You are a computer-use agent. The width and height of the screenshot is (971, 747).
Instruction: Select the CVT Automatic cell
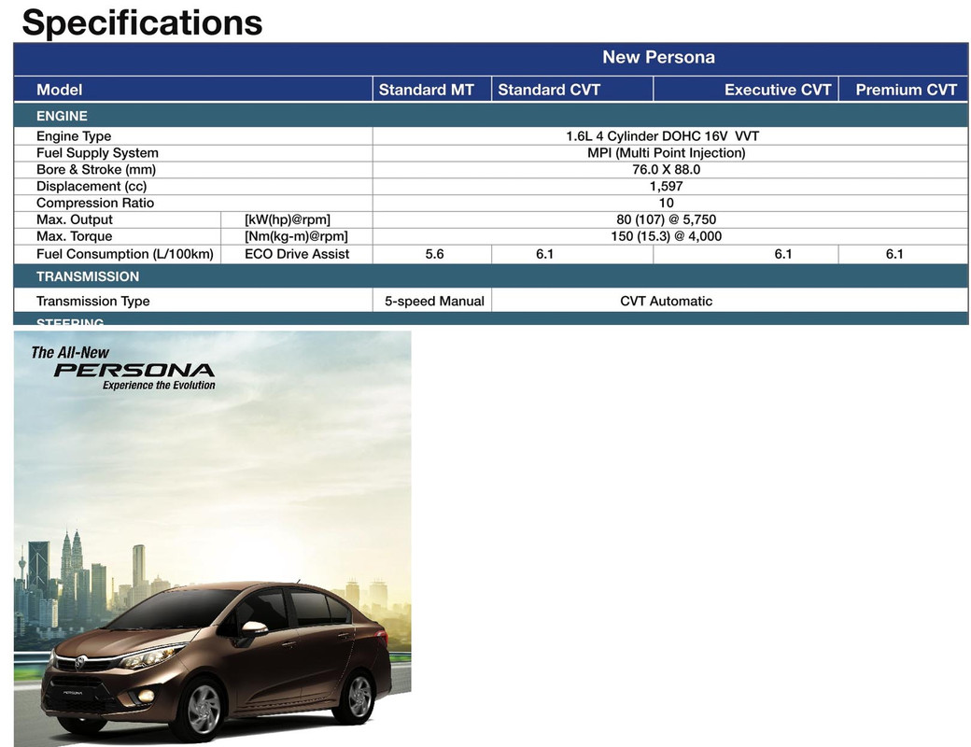(x=667, y=301)
